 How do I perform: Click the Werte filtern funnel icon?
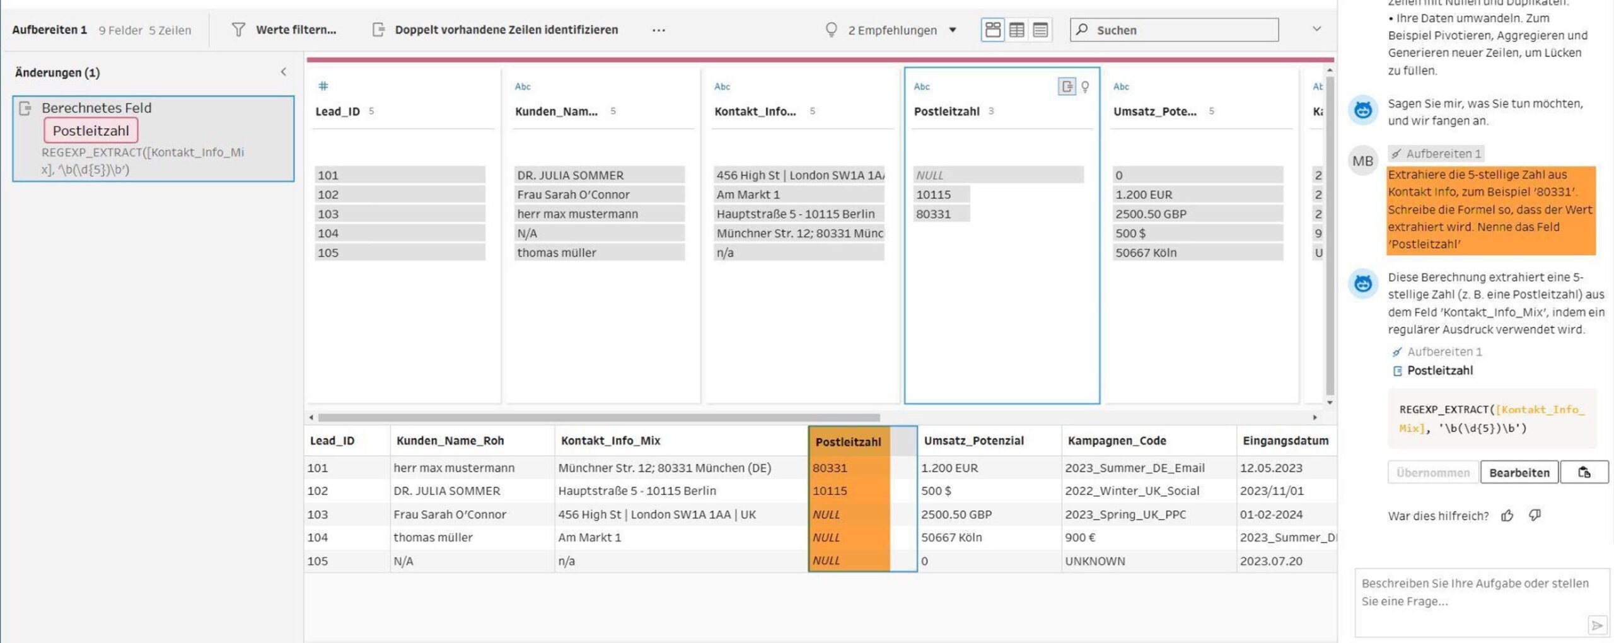pos(238,30)
